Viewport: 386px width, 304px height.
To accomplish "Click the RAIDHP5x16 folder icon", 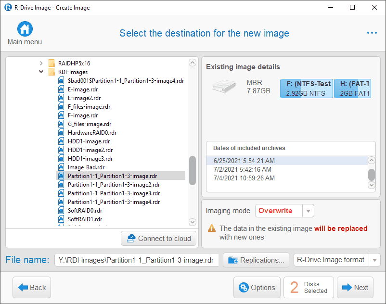I will pyautogui.click(x=51, y=63).
